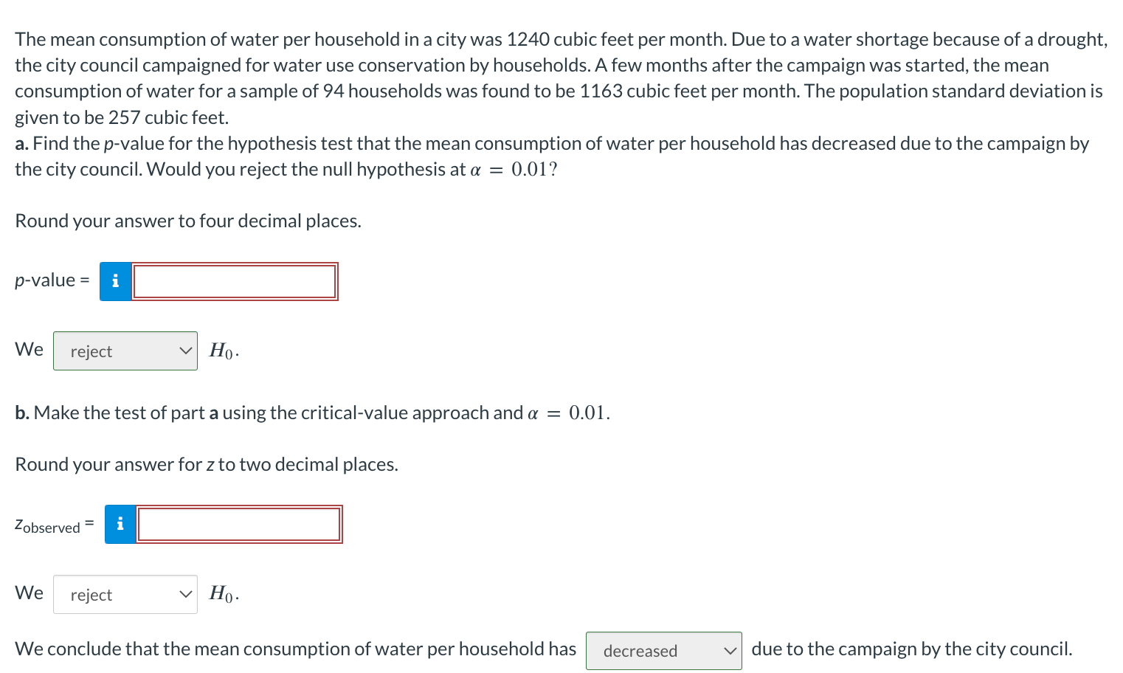Expand the chevron on the first We dropdown
The height and width of the screenshot is (673, 1123).
(x=186, y=351)
